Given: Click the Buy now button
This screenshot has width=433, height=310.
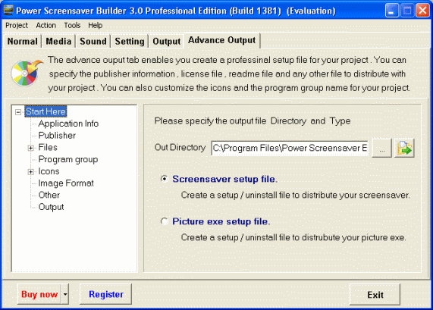Looking at the screenshot, I should 39,294.
